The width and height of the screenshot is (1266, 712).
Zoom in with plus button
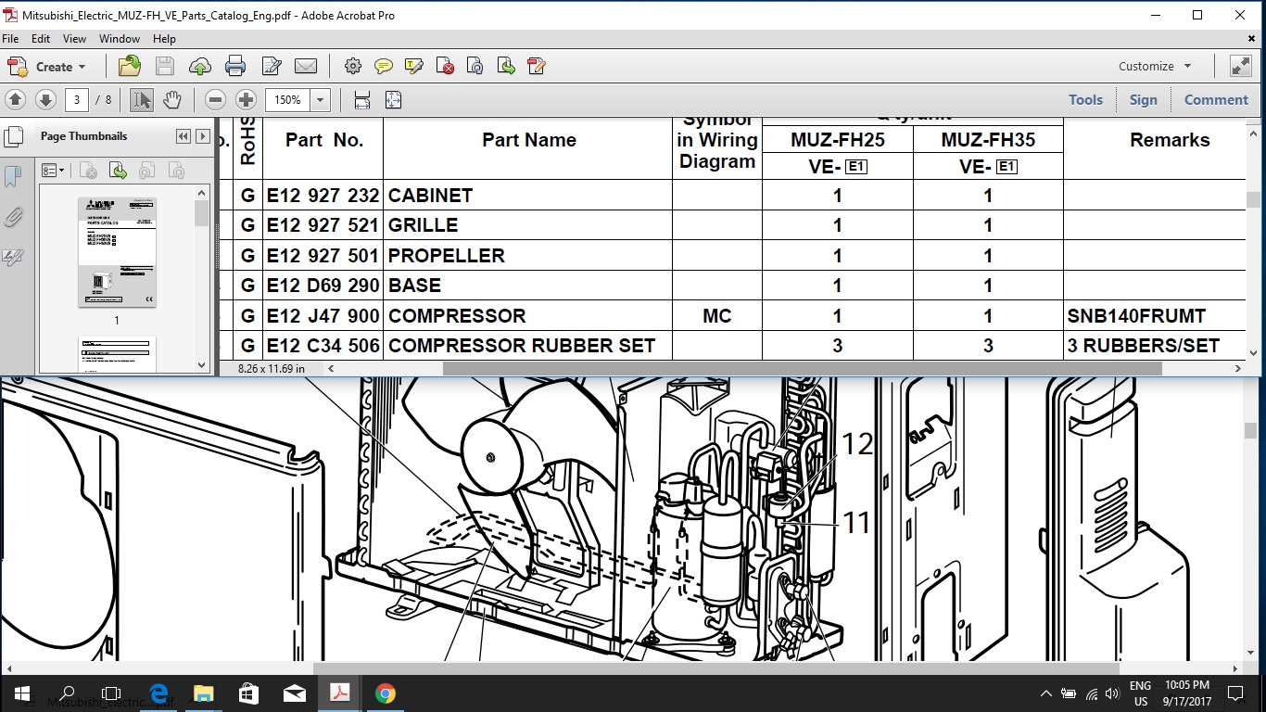[246, 99]
